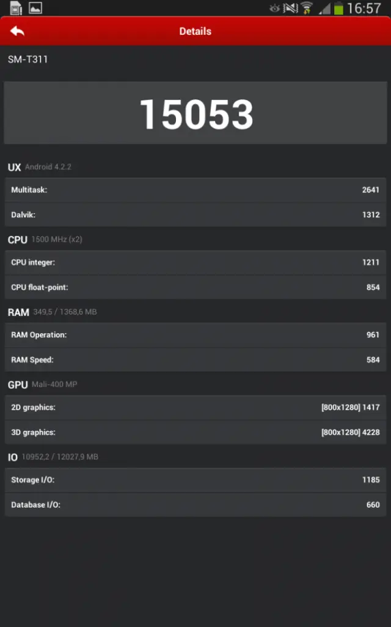Select the Multitask score row
This screenshot has width=391, height=627.
click(195, 190)
